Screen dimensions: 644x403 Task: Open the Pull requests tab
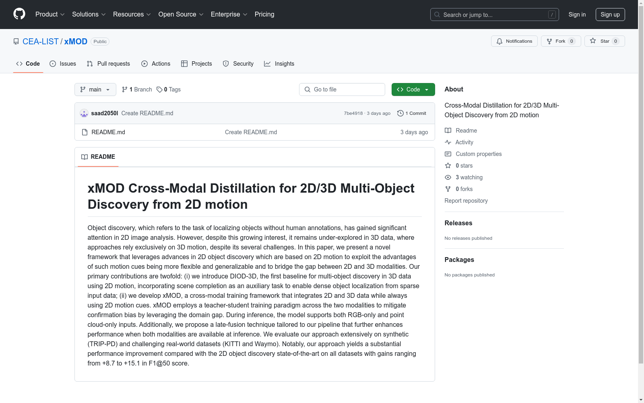(x=108, y=64)
